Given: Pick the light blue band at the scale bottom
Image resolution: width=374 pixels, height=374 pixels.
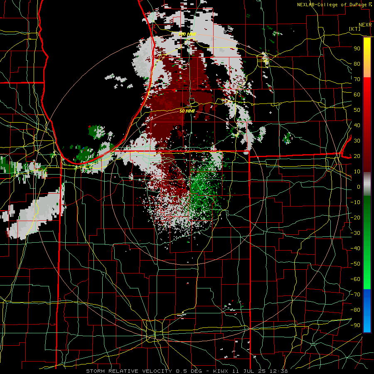Looking at the screenshot, I should click(x=367, y=323).
